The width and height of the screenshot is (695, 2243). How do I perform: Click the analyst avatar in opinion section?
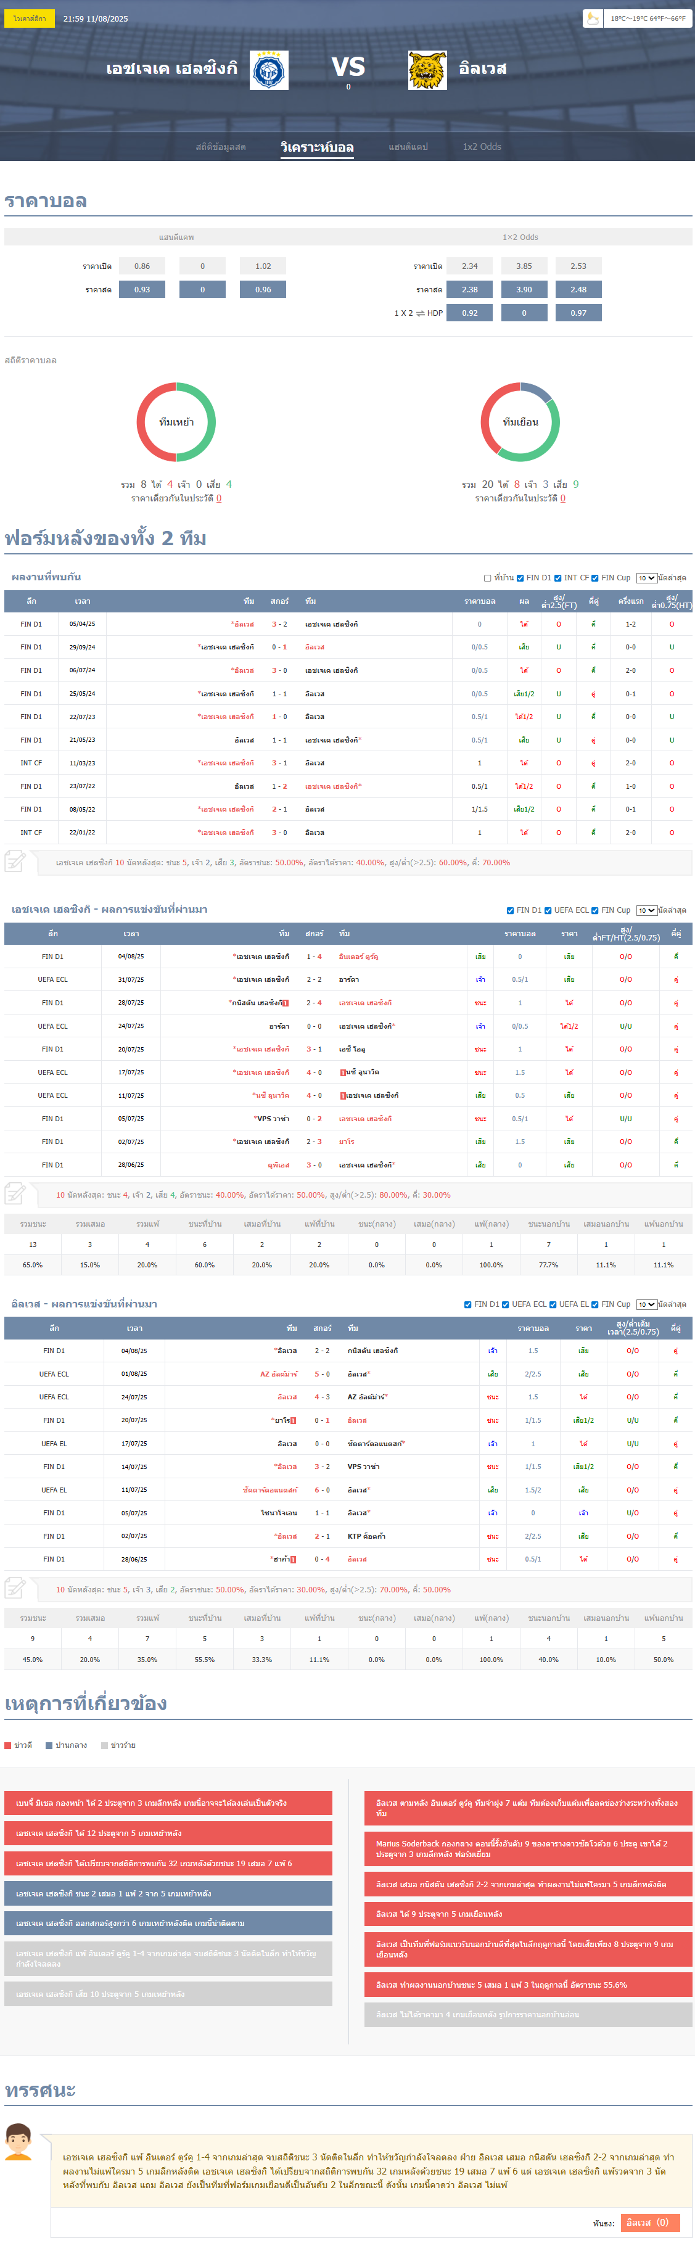pos(19,2141)
